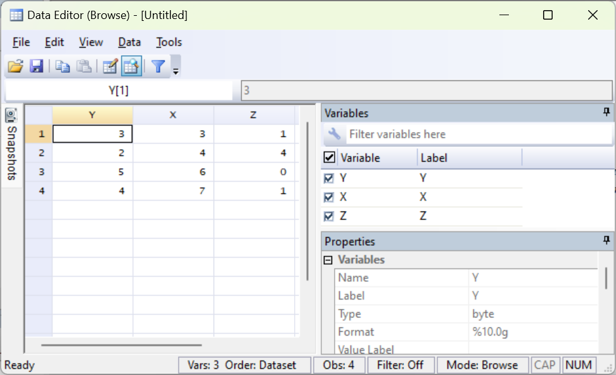Select variable Z in the Variables list
The height and width of the screenshot is (375, 616).
tap(423, 216)
